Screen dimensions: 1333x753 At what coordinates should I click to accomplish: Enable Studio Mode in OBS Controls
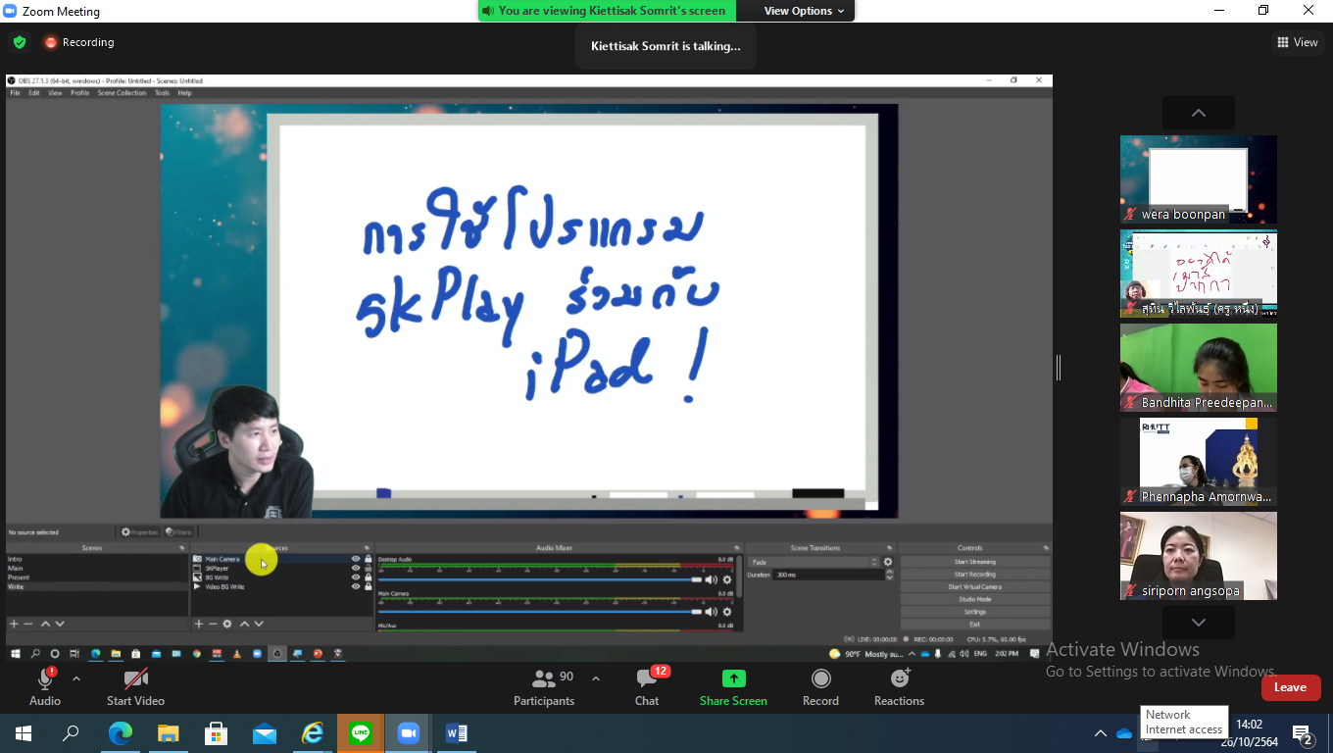[974, 599]
